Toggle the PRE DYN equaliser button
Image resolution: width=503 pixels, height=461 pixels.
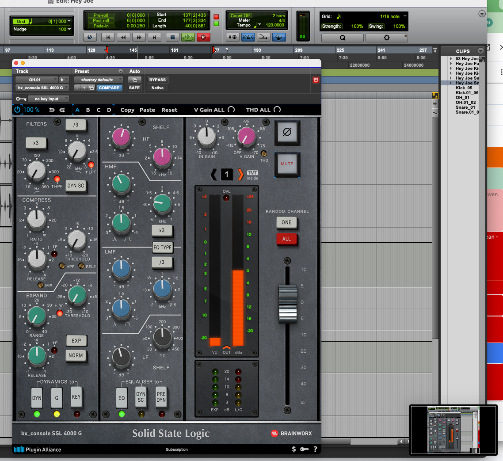pos(161,397)
